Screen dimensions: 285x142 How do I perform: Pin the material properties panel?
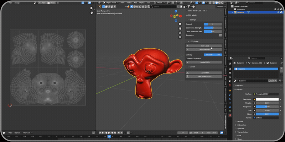[x=281, y=63]
